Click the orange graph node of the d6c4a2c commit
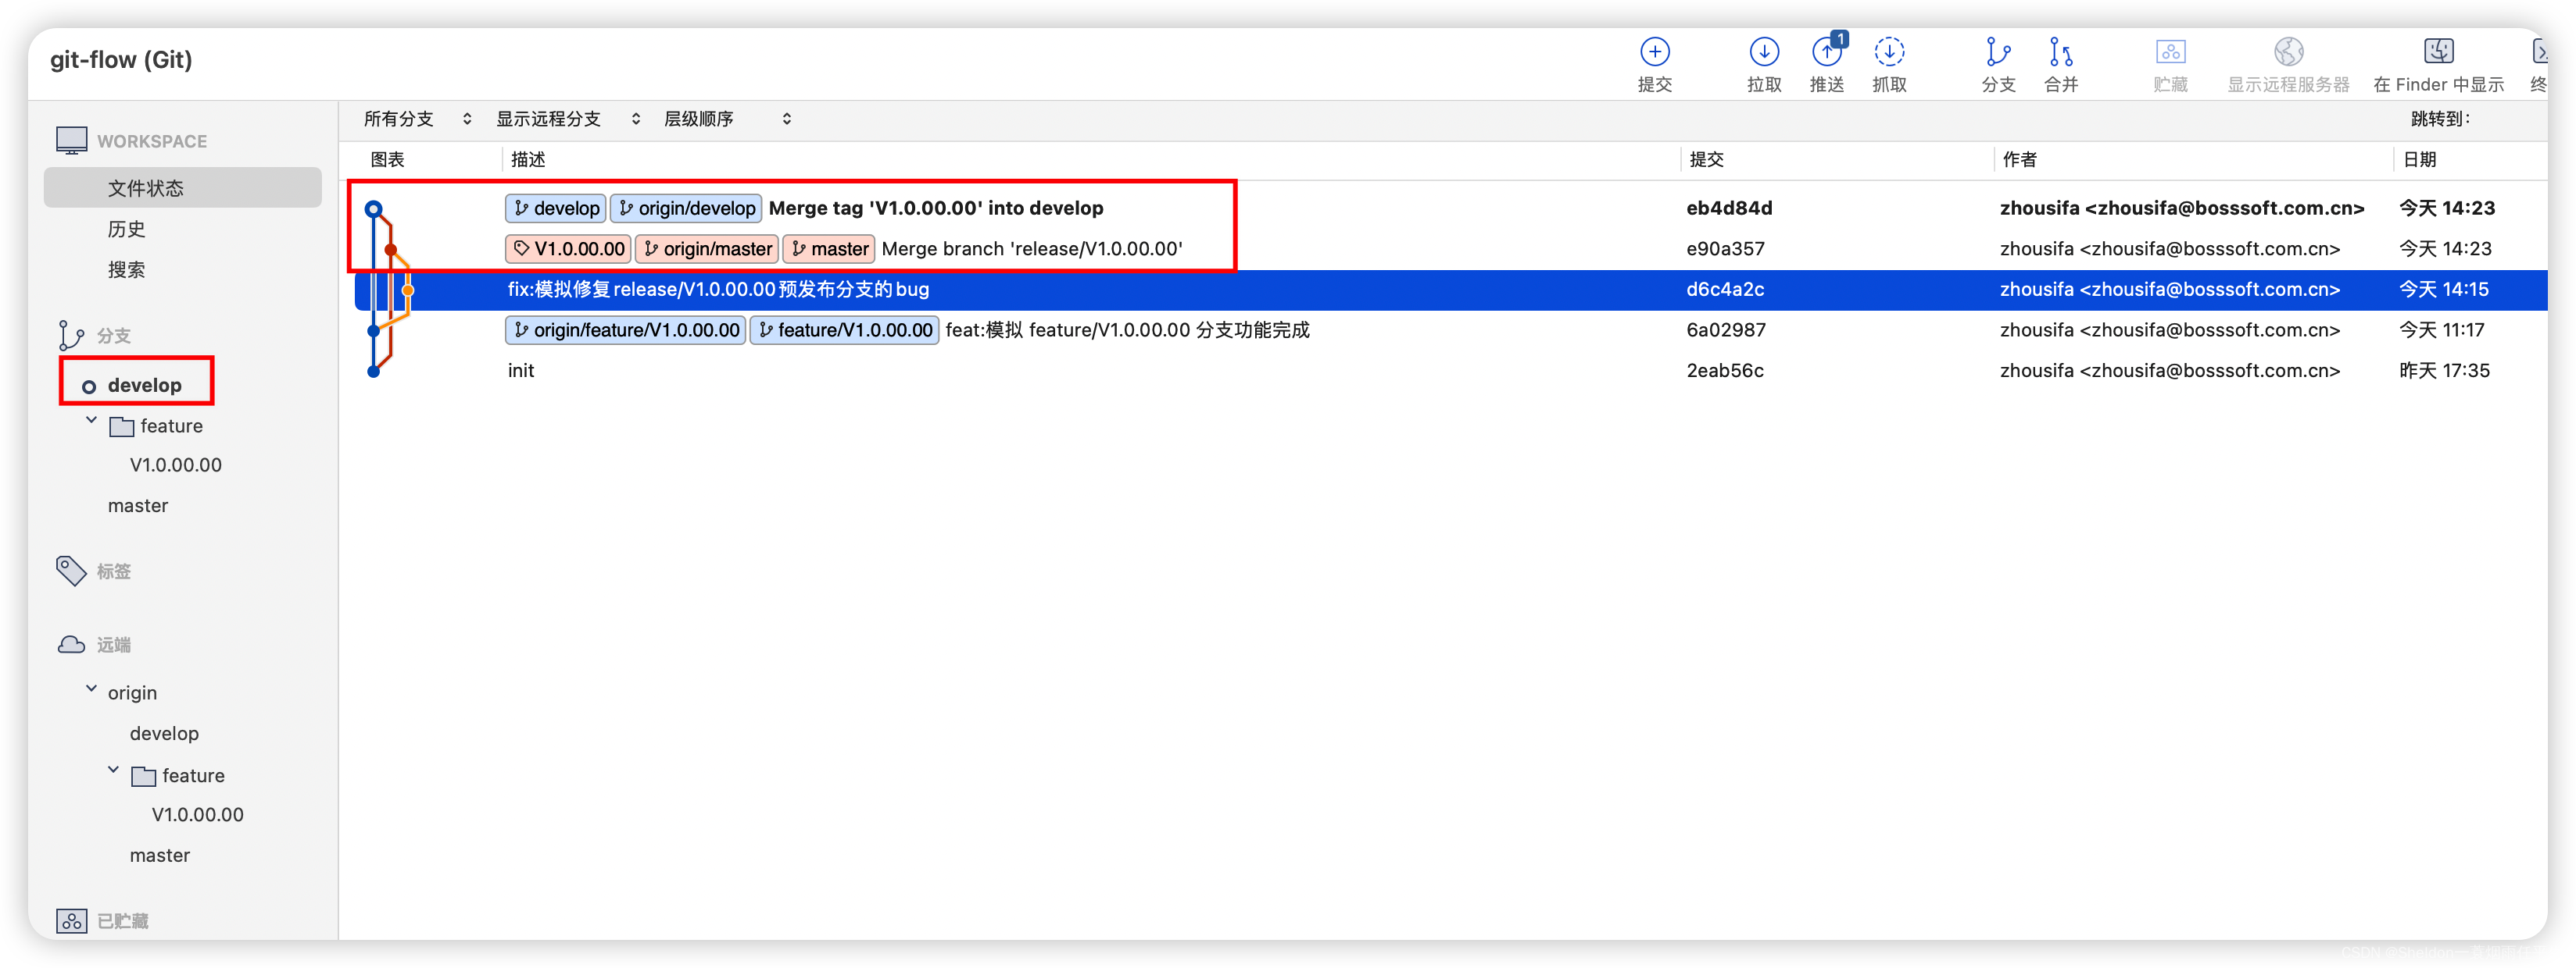Image resolution: width=2576 pixels, height=968 pixels. point(408,290)
